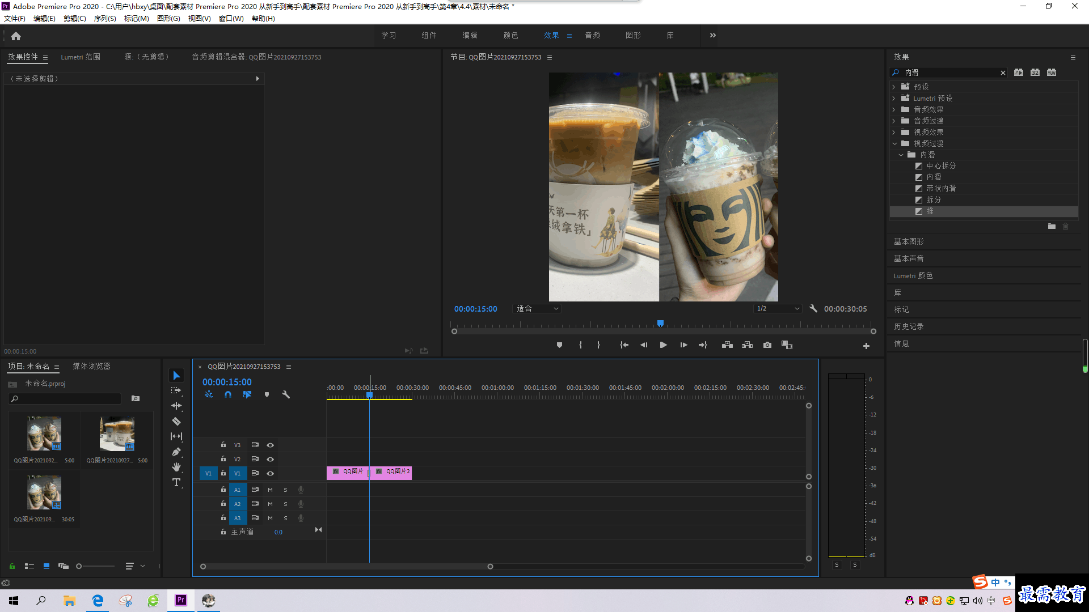This screenshot has height=612, width=1089.
Task: Select the QQ图片2 clip on V1
Action: pyautogui.click(x=391, y=472)
